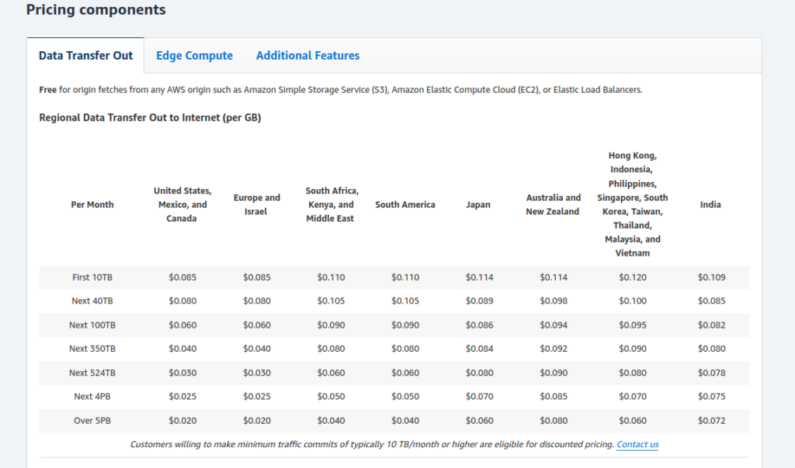The image size is (795, 468).
Task: Click the Over 5PB row label
Action: pyautogui.click(x=92, y=421)
